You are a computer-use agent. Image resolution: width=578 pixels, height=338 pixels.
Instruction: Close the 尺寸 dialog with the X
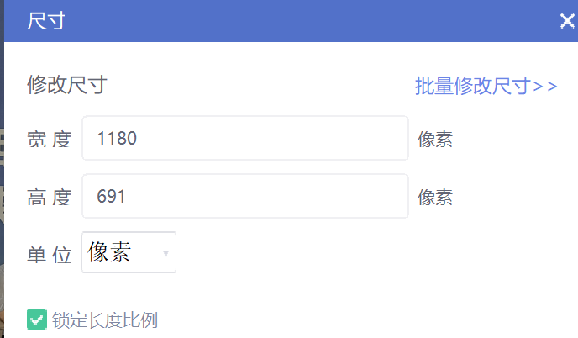[x=568, y=22]
